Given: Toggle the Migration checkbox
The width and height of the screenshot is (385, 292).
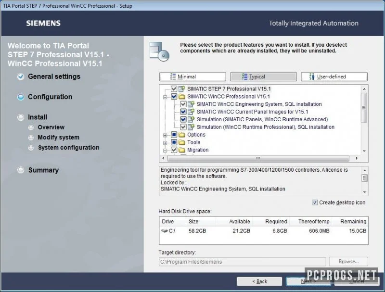Looking at the screenshot, I should [x=174, y=150].
